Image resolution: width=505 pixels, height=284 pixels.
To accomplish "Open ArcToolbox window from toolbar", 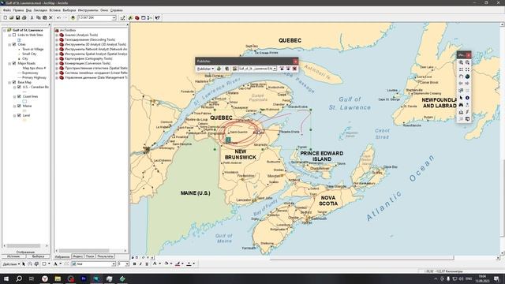I will click(x=137, y=17).
